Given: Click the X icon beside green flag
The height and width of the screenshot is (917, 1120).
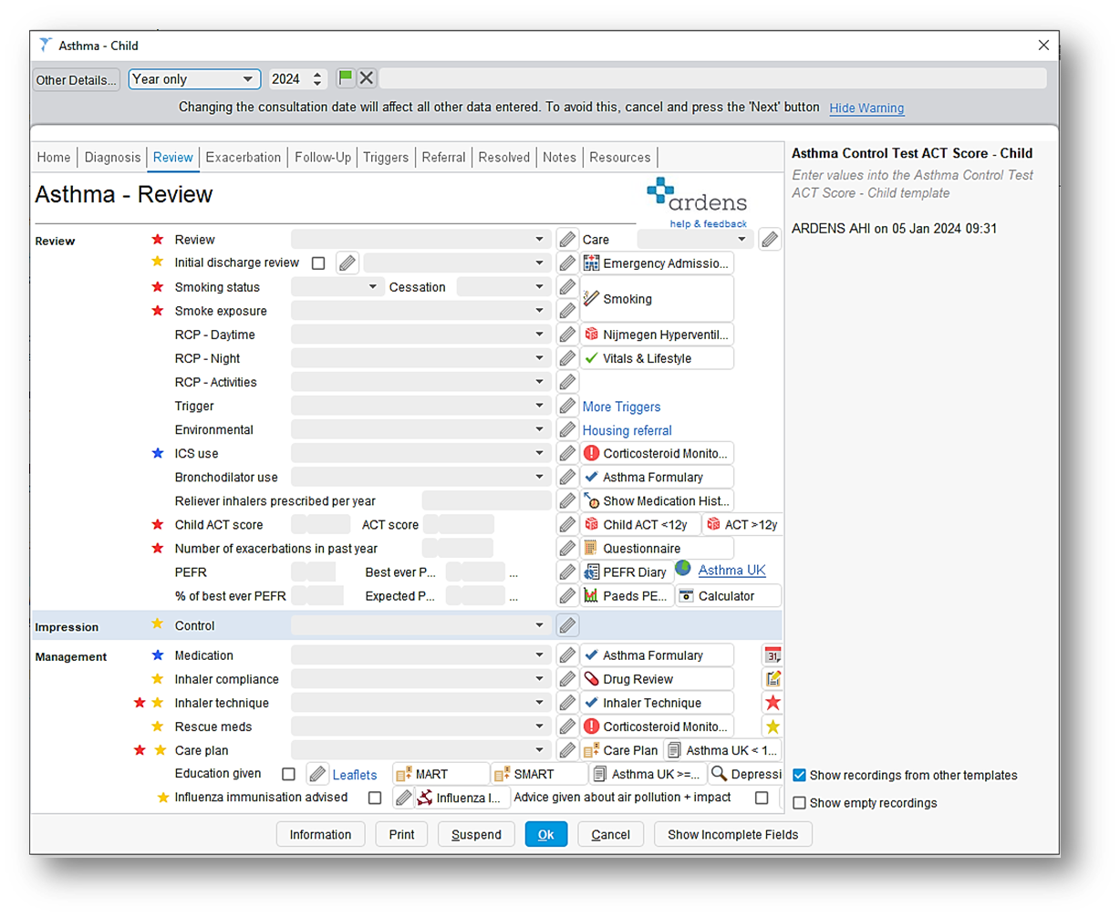Looking at the screenshot, I should point(367,78).
